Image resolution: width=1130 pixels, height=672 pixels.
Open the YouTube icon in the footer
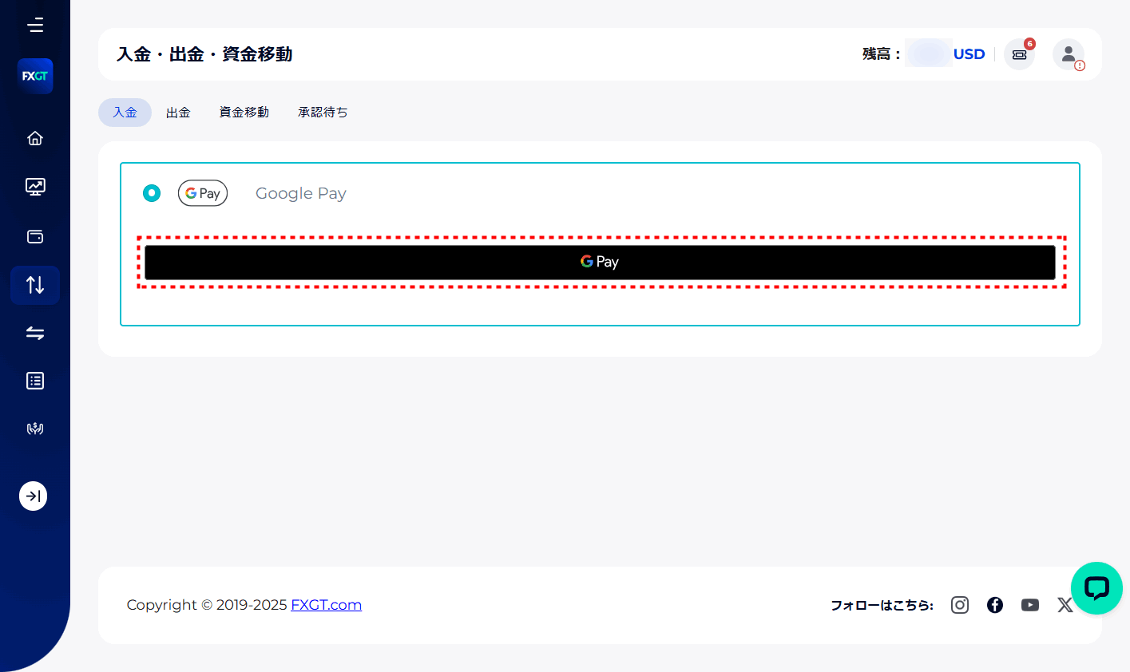[1030, 605]
